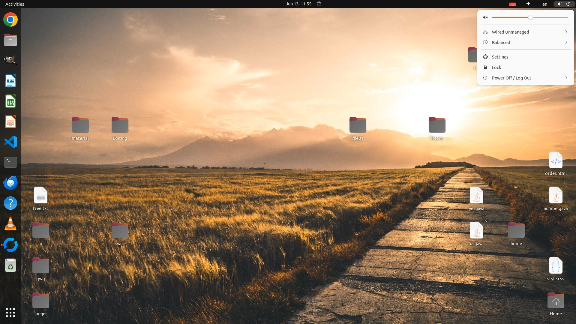Open the en input language indicator
The height and width of the screenshot is (324, 576).
coord(545,4)
